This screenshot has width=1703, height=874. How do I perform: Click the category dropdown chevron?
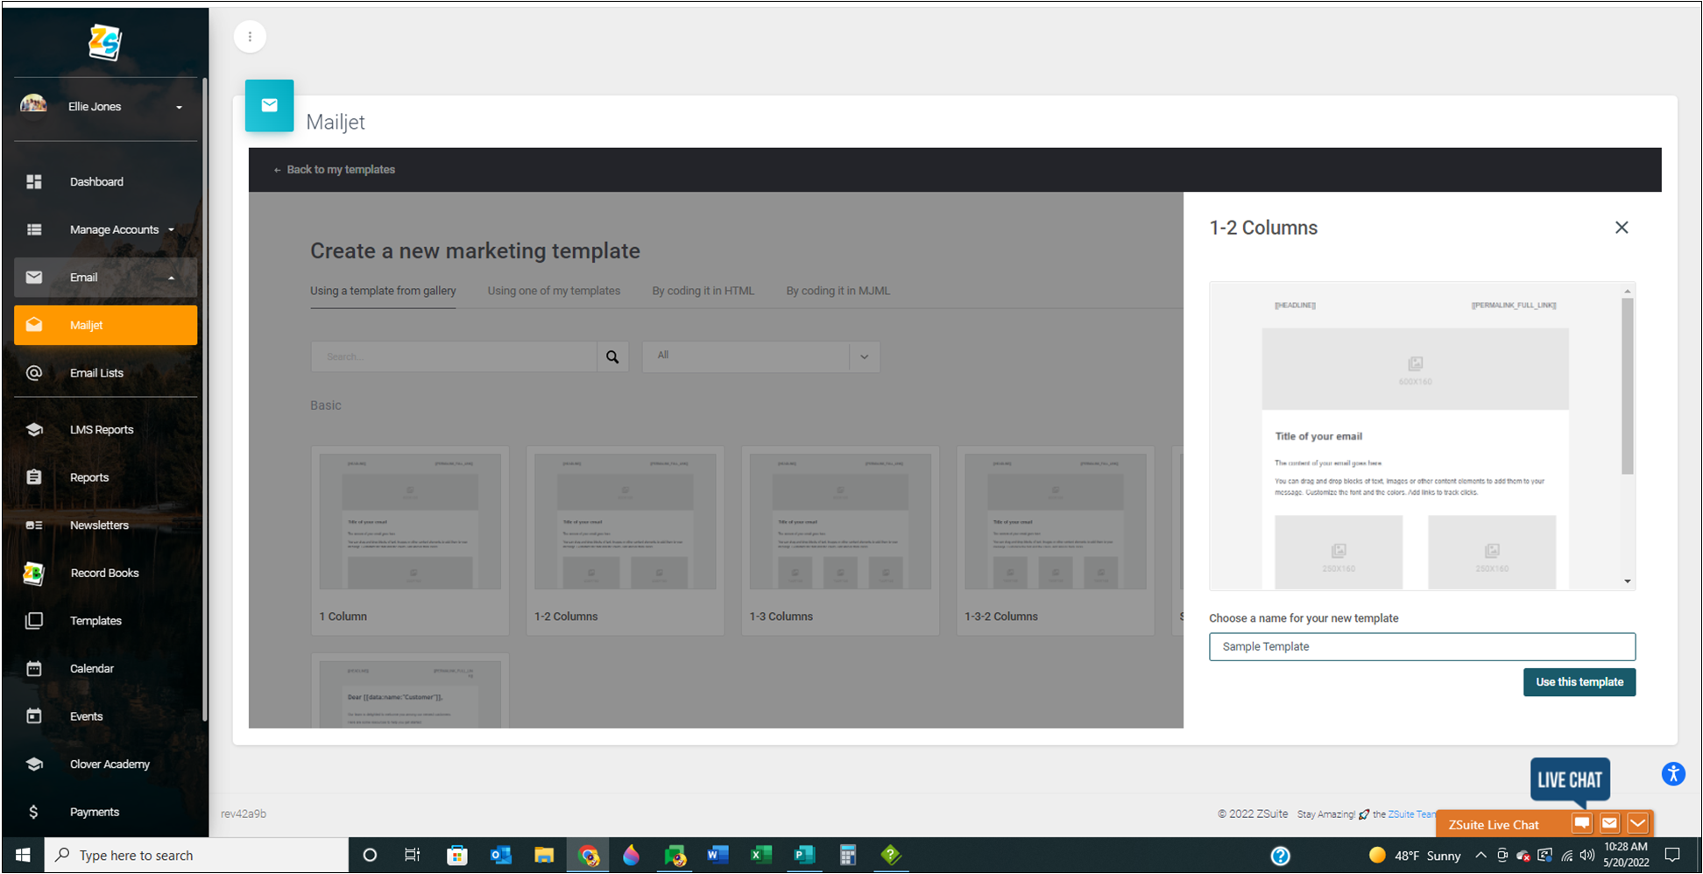864,356
